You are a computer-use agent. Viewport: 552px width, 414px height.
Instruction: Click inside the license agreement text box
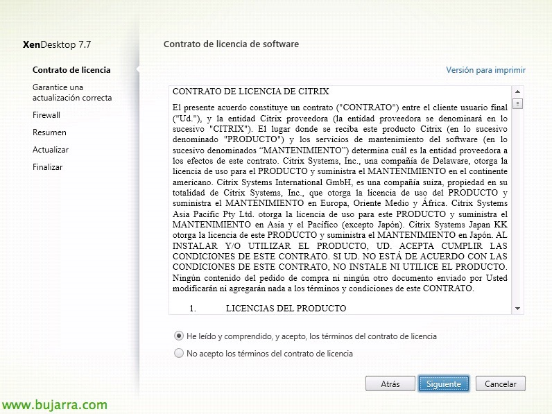[x=340, y=200]
